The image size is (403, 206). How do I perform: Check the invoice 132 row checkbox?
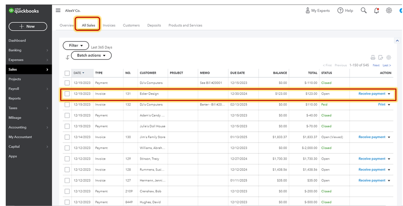(x=67, y=105)
